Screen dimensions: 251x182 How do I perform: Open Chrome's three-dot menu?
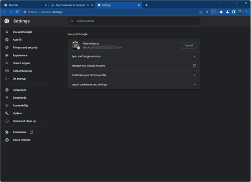[x=246, y=12]
